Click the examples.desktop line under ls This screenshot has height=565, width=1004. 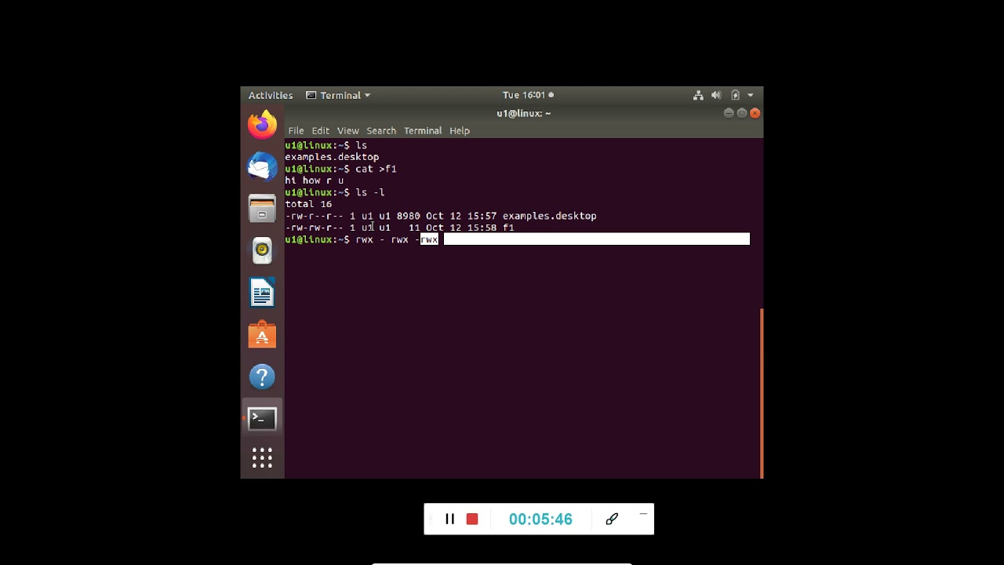click(332, 157)
